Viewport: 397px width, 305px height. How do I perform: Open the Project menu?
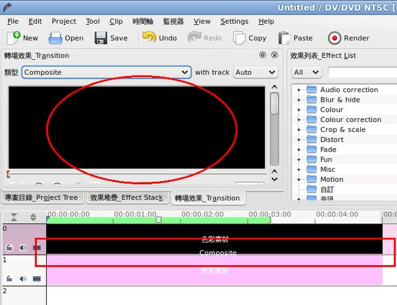tap(64, 21)
